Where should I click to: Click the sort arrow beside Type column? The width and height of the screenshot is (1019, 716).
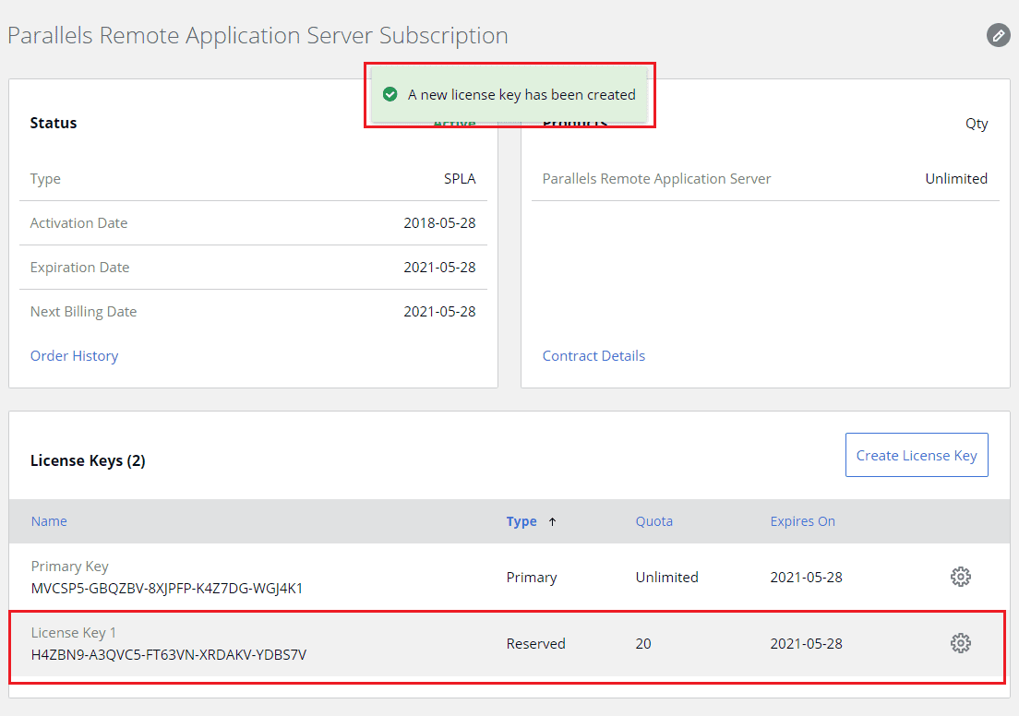[x=552, y=521]
